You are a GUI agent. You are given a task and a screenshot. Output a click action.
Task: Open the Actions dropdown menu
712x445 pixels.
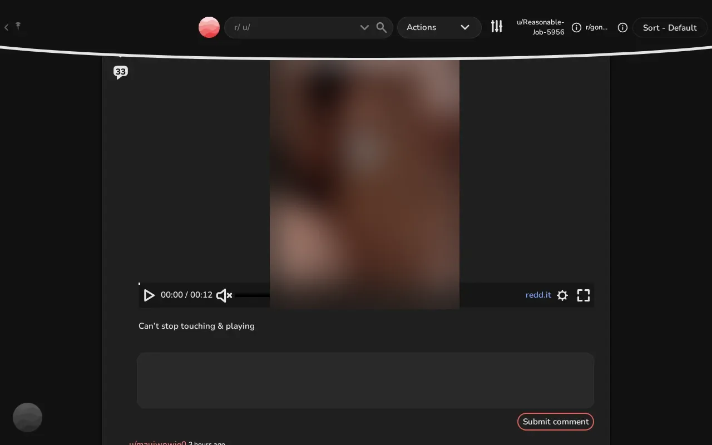click(439, 27)
